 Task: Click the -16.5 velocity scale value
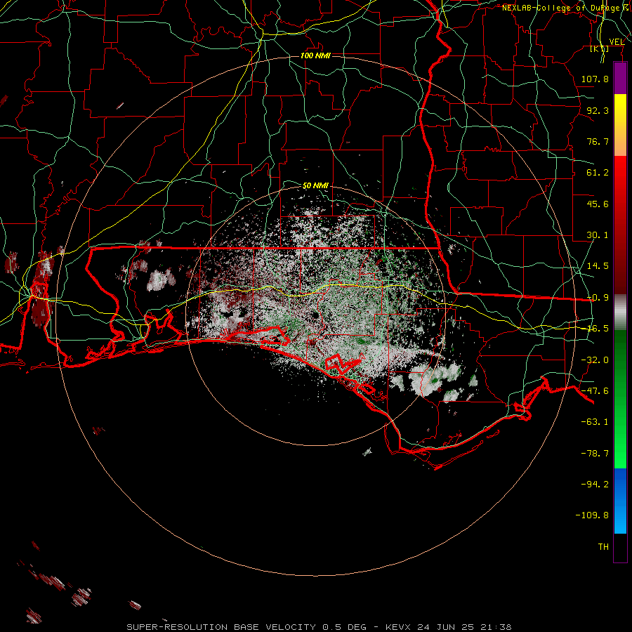[x=598, y=329]
